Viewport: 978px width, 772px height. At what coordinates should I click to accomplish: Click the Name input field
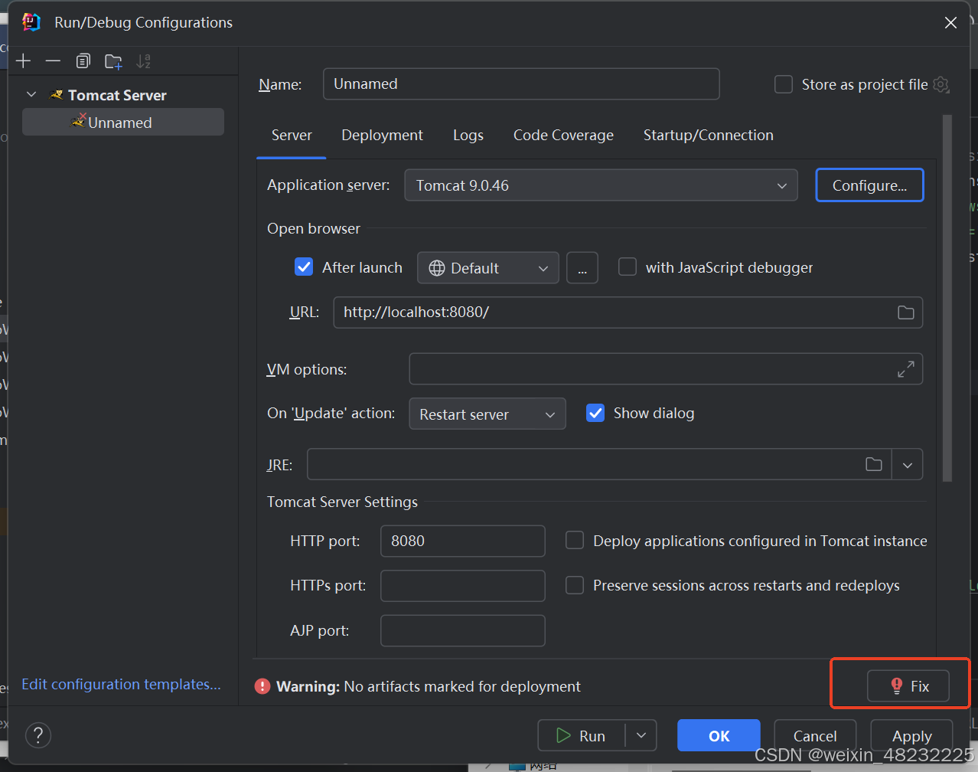click(521, 84)
